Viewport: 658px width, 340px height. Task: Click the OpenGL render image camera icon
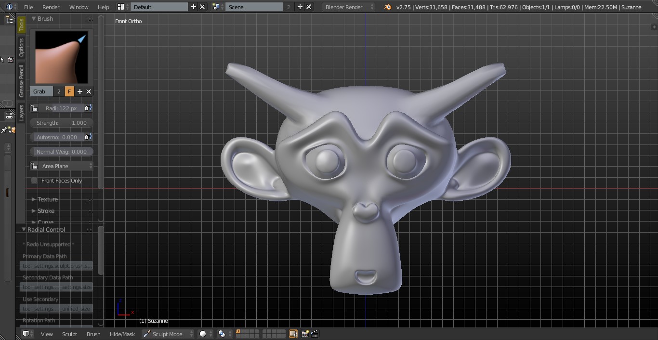click(305, 334)
